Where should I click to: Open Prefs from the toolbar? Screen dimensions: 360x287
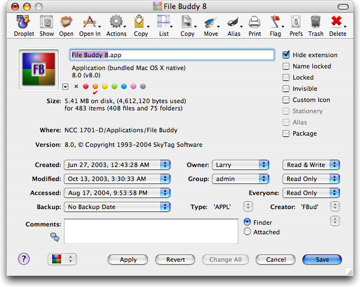tap(296, 22)
